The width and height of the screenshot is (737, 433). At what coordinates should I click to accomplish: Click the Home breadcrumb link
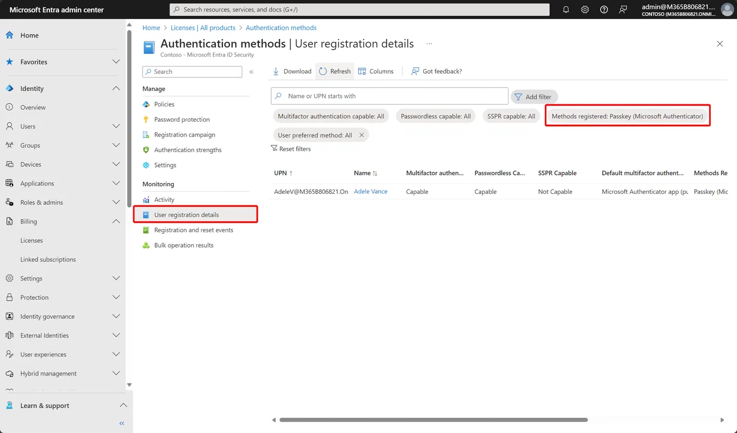click(151, 28)
